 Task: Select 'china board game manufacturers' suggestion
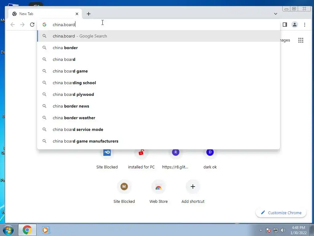coord(159,141)
